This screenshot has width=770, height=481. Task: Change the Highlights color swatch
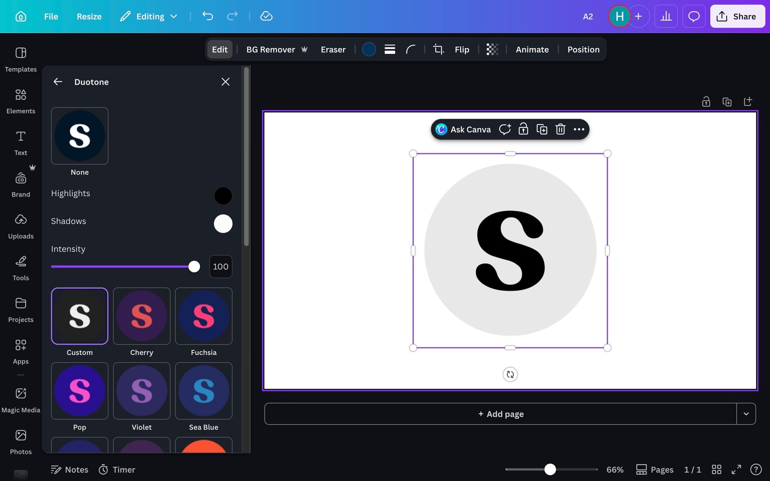click(223, 196)
